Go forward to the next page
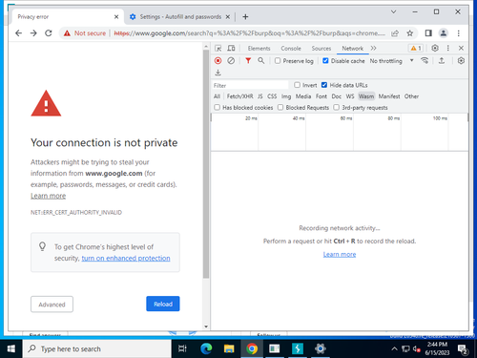Screen dimensions: 477x358 point(33,33)
